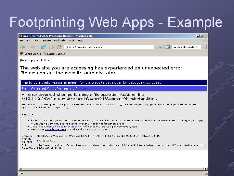
Task: Click the Firefox icon in title bar
Action: pos(20,36)
